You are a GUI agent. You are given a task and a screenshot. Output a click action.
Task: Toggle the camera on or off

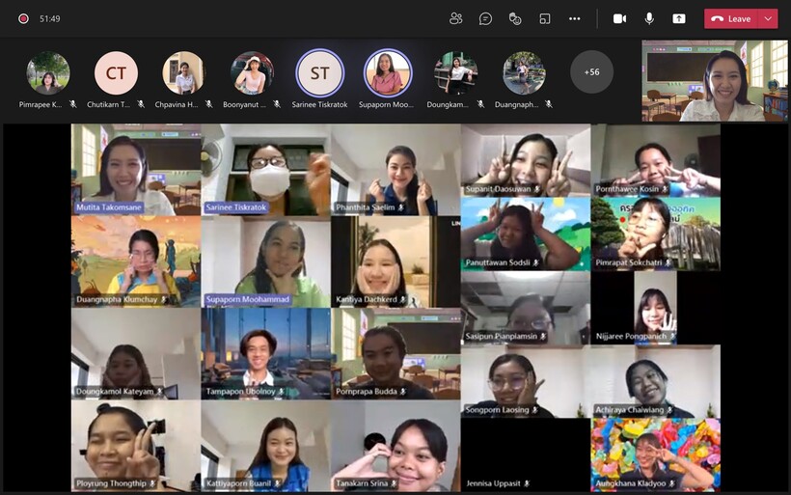(x=619, y=18)
